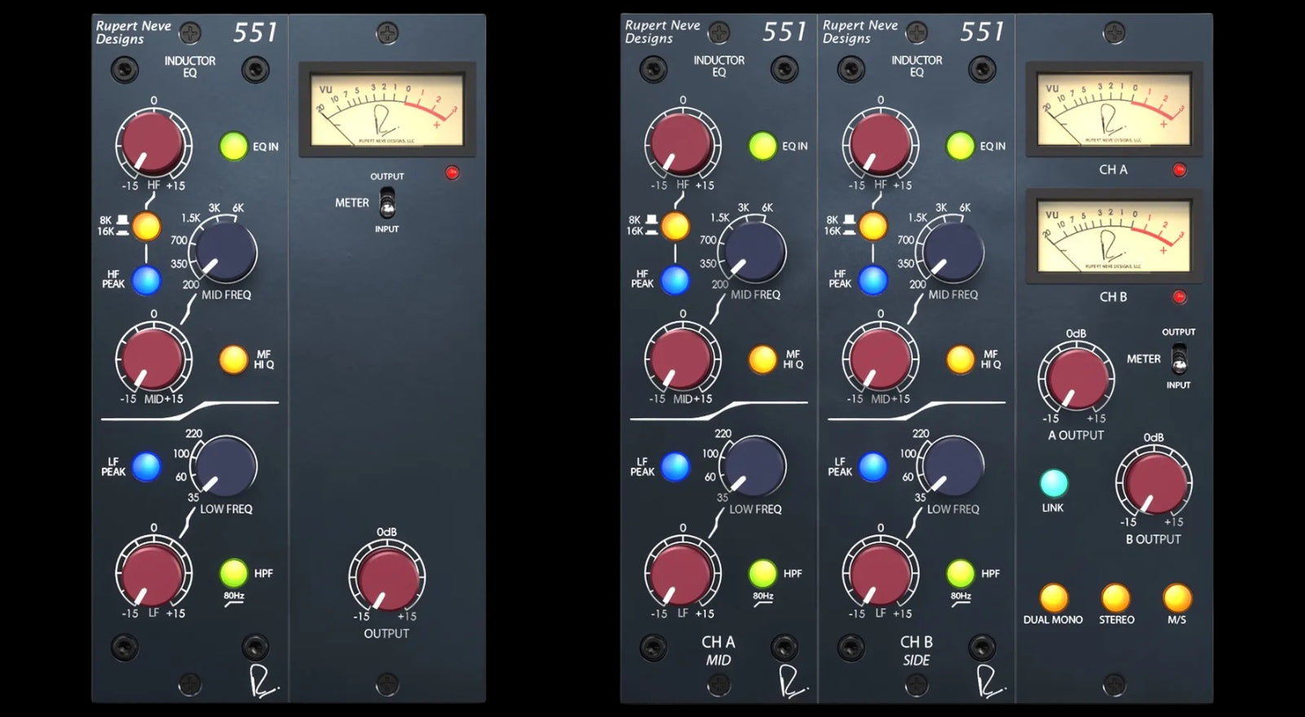1305x717 pixels.
Task: Switch the 8K/16K button on the single-channel unit
Action: coord(147,227)
